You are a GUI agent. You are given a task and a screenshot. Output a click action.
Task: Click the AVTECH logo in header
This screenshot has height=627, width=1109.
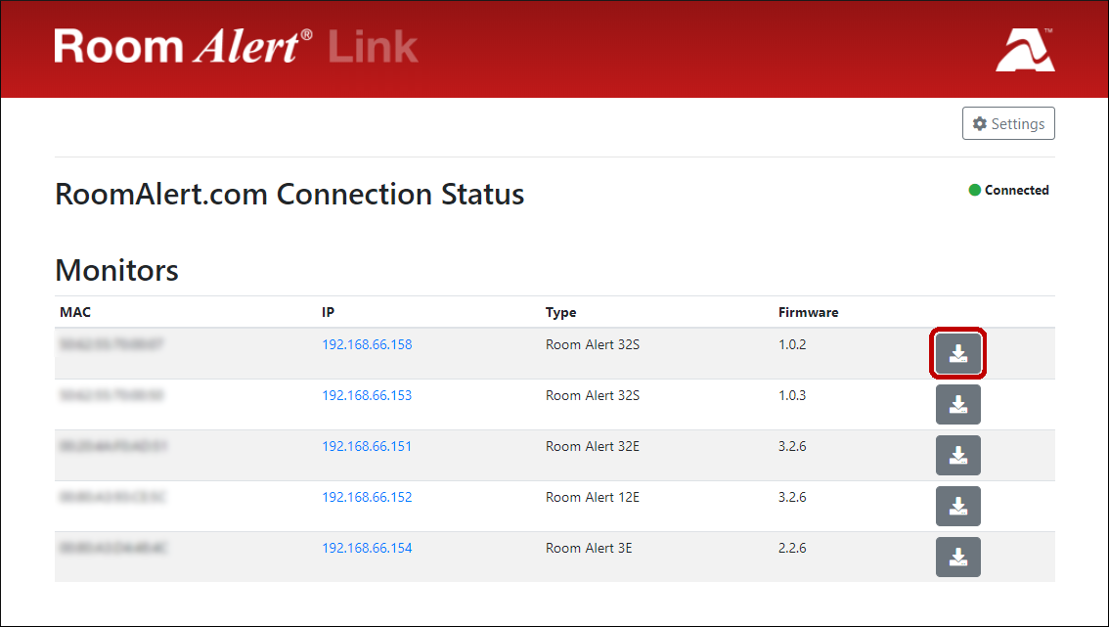click(1025, 50)
